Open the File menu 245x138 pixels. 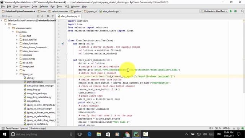tap(3, 7)
